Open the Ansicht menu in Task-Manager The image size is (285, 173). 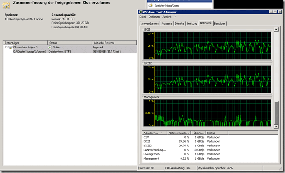tap(167, 17)
